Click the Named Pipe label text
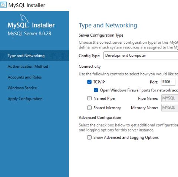This screenshot has height=177, width=178. click(104, 98)
